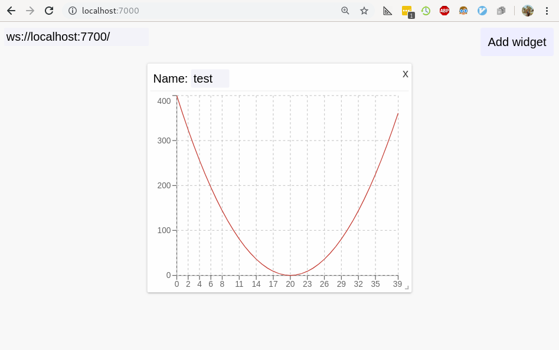The image size is (559, 350).
Task: Open the browser profile avatar menu
Action: click(x=527, y=11)
